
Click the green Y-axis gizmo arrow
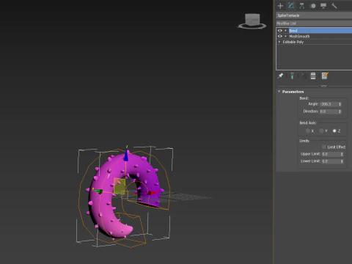[98, 191]
